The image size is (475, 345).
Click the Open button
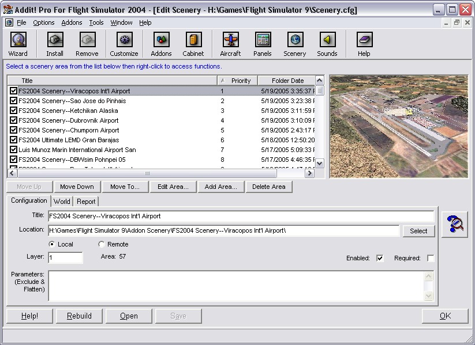(129, 316)
